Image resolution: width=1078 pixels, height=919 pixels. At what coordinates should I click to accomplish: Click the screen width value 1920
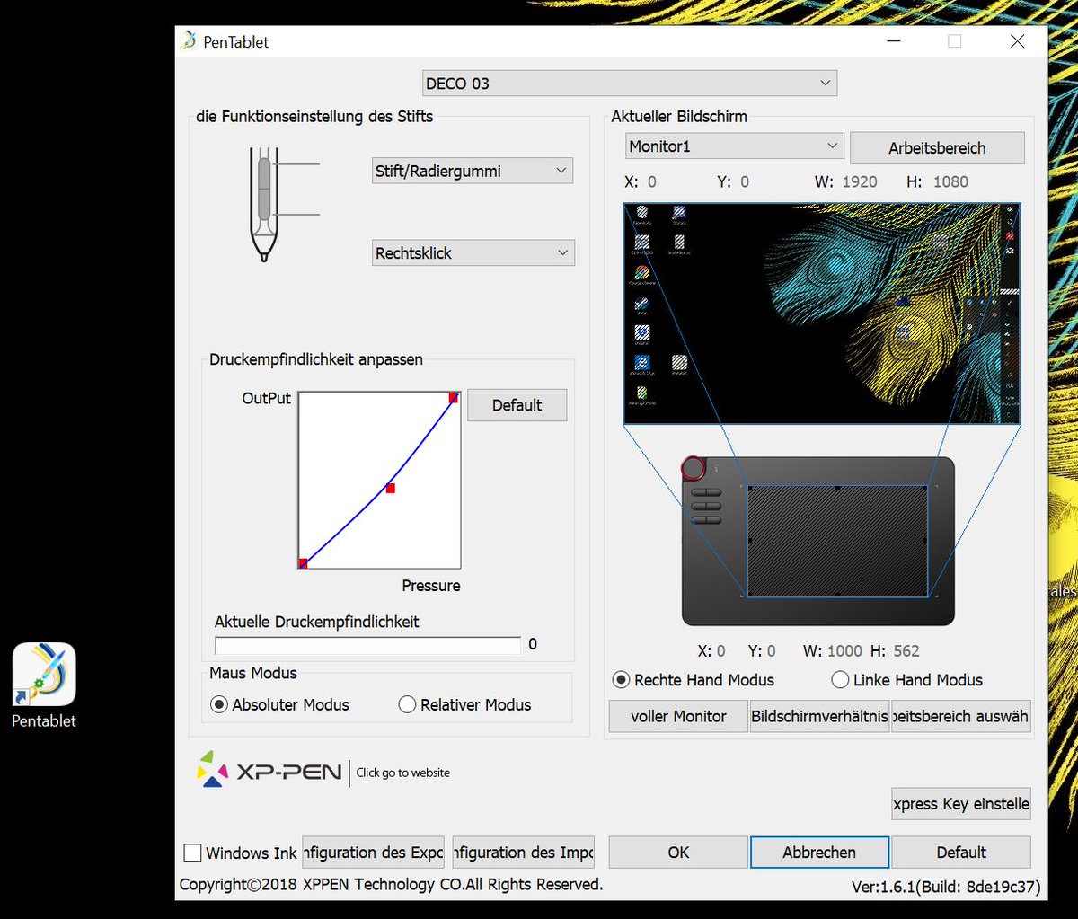point(860,181)
